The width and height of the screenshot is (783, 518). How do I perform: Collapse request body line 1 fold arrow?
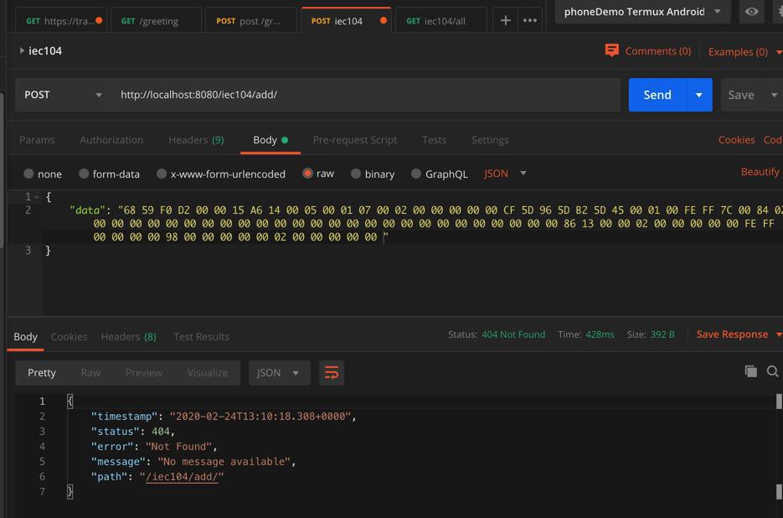(37, 197)
